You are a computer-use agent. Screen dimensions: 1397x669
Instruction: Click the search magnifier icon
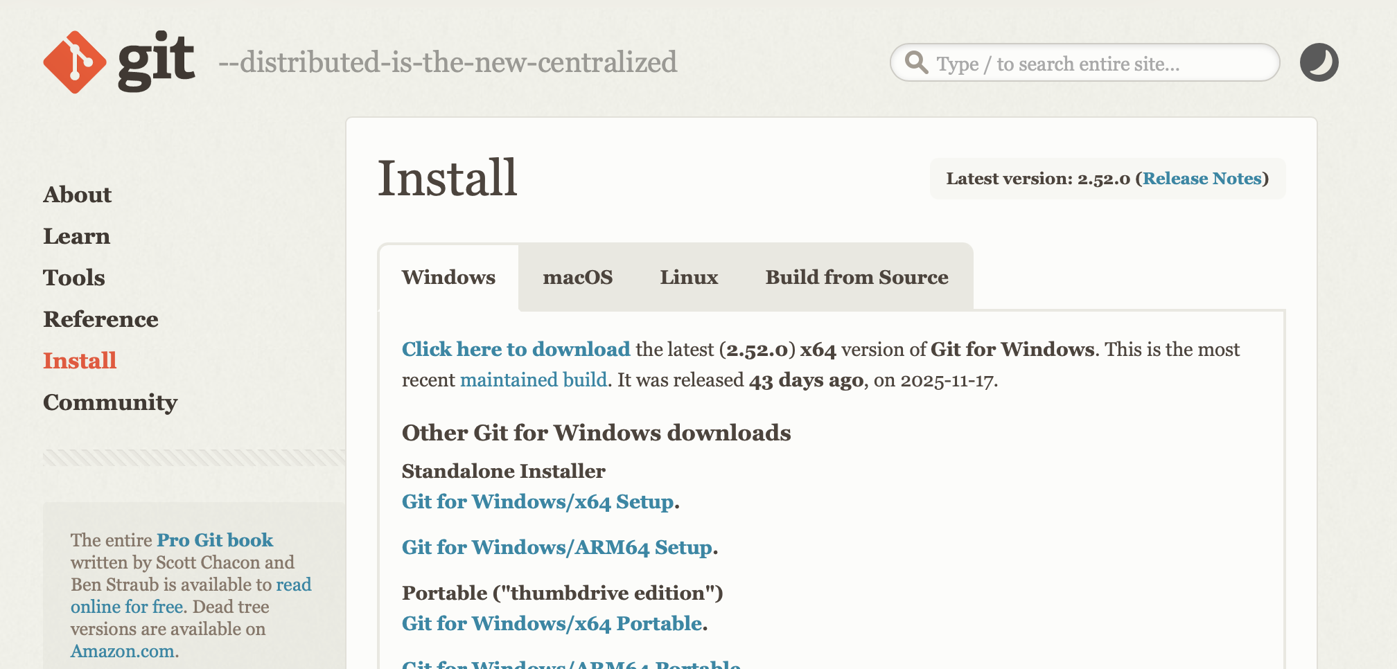click(x=916, y=62)
